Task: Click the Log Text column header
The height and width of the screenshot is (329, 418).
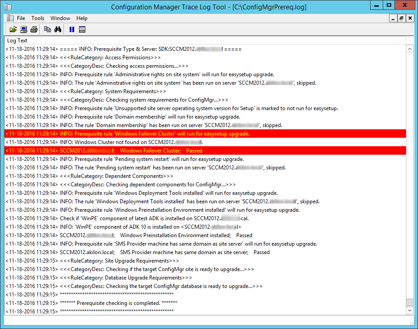Action: 205,41
